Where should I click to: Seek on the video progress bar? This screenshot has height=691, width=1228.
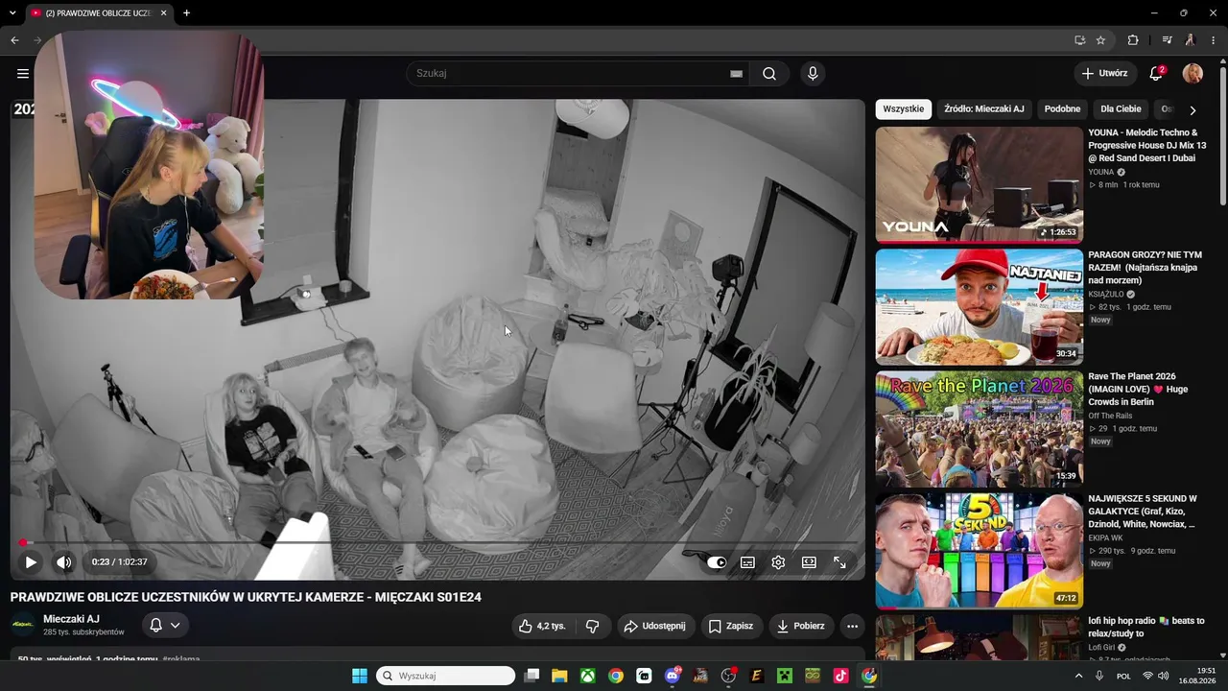click(x=437, y=543)
